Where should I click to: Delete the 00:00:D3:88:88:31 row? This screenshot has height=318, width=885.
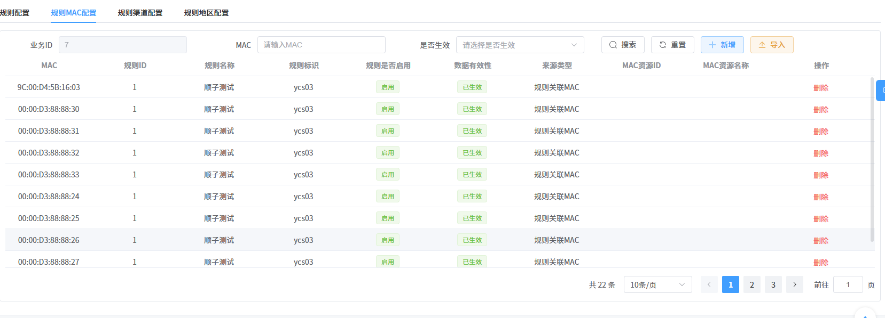tap(821, 132)
